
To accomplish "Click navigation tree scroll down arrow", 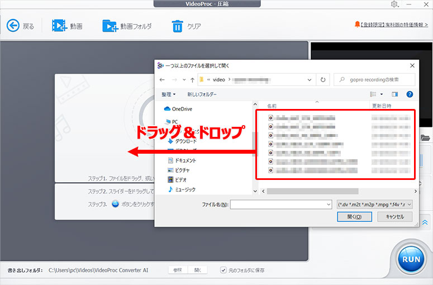I will pyautogui.click(x=255, y=191).
